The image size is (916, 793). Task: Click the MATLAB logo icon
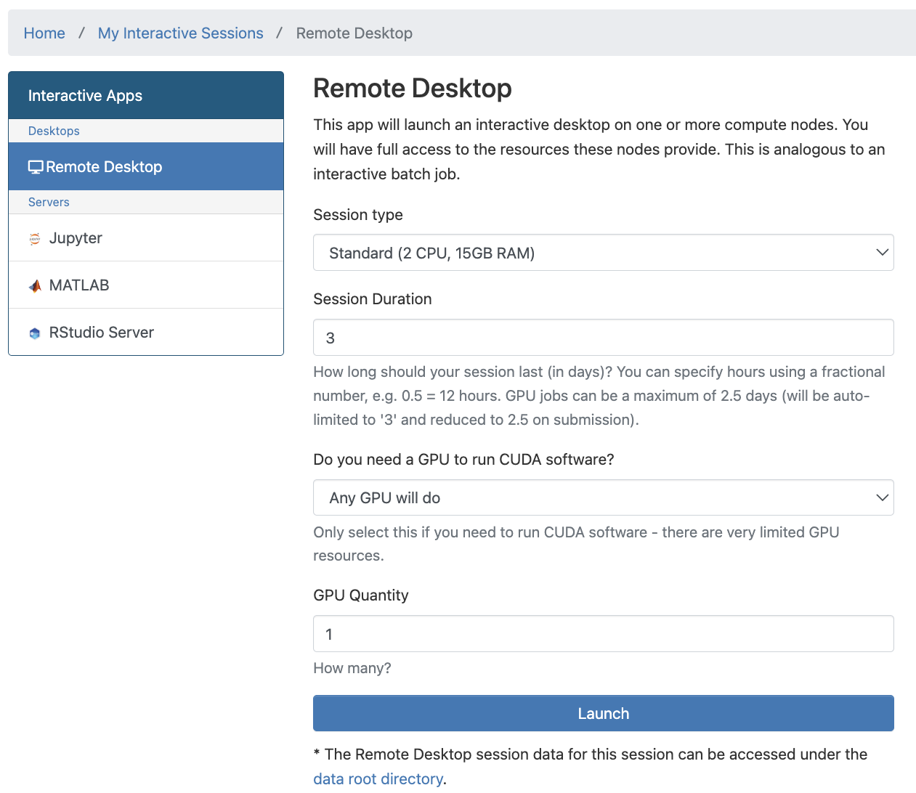33,285
